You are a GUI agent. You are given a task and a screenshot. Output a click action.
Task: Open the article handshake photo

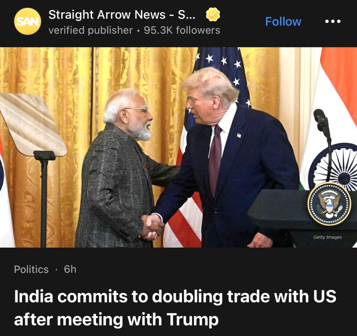[x=178, y=147]
